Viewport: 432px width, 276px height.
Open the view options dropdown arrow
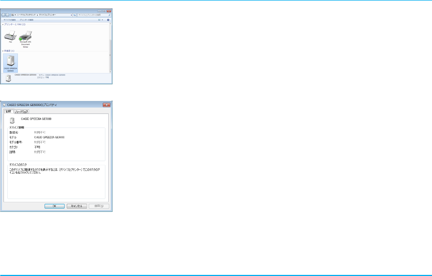(x=102, y=20)
